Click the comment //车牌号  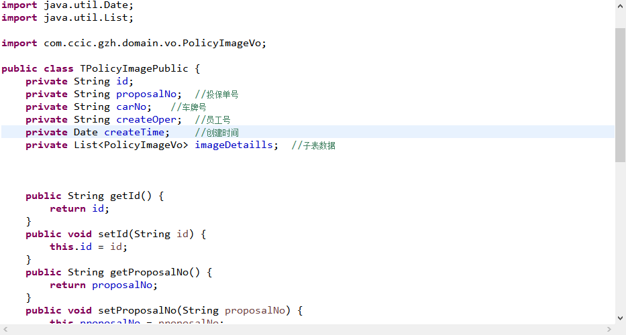[x=189, y=107]
